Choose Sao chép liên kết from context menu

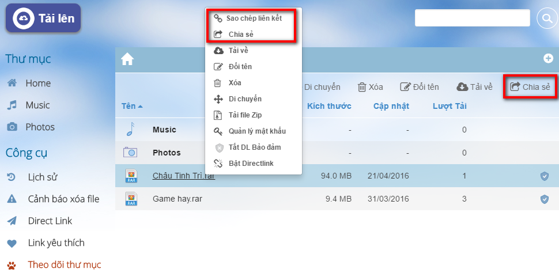[x=254, y=18]
